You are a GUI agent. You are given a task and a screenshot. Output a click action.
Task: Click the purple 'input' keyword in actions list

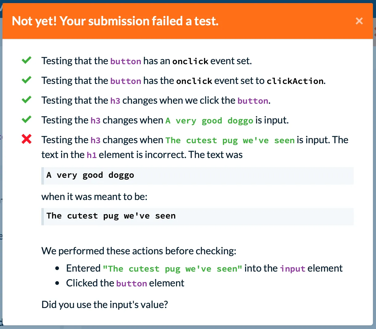tap(293, 269)
